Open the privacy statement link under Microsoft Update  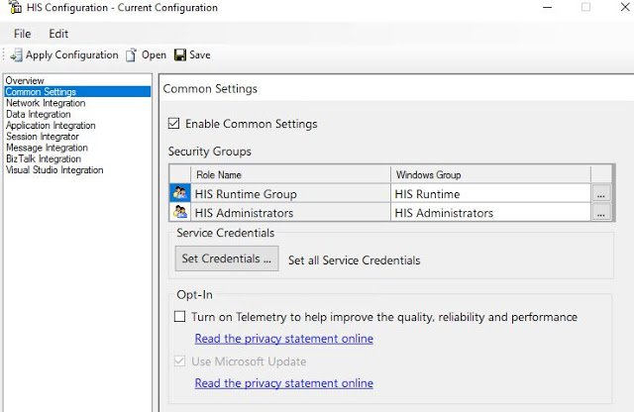pos(284,383)
